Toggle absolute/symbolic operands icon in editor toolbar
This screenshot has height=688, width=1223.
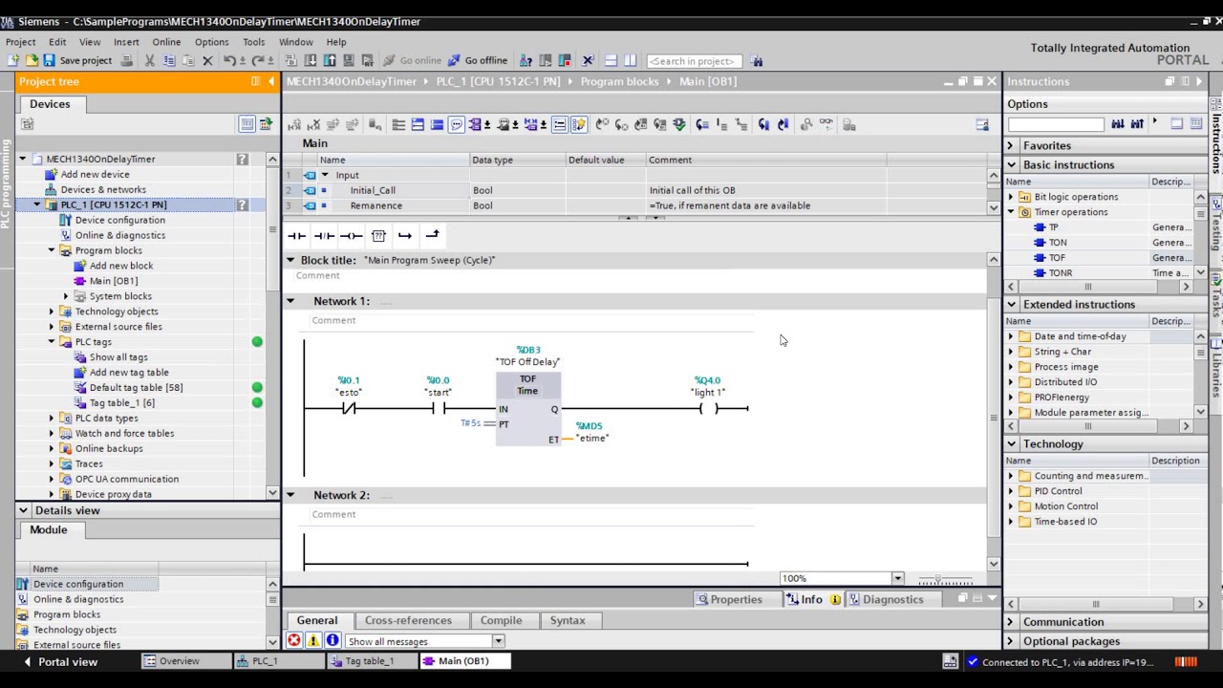(476, 124)
